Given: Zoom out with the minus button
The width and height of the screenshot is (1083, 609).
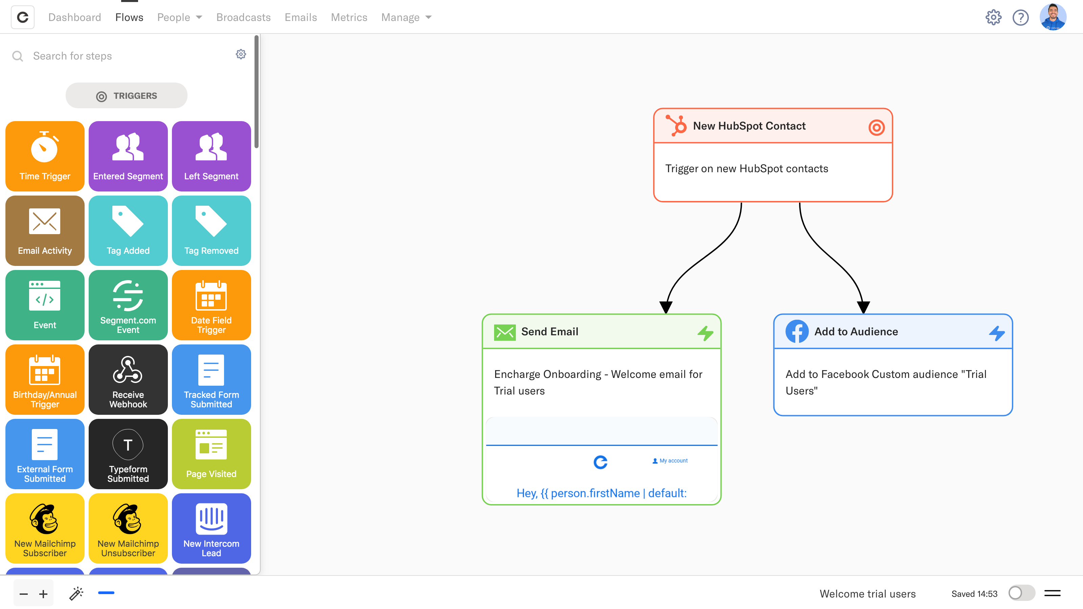Looking at the screenshot, I should pyautogui.click(x=24, y=594).
